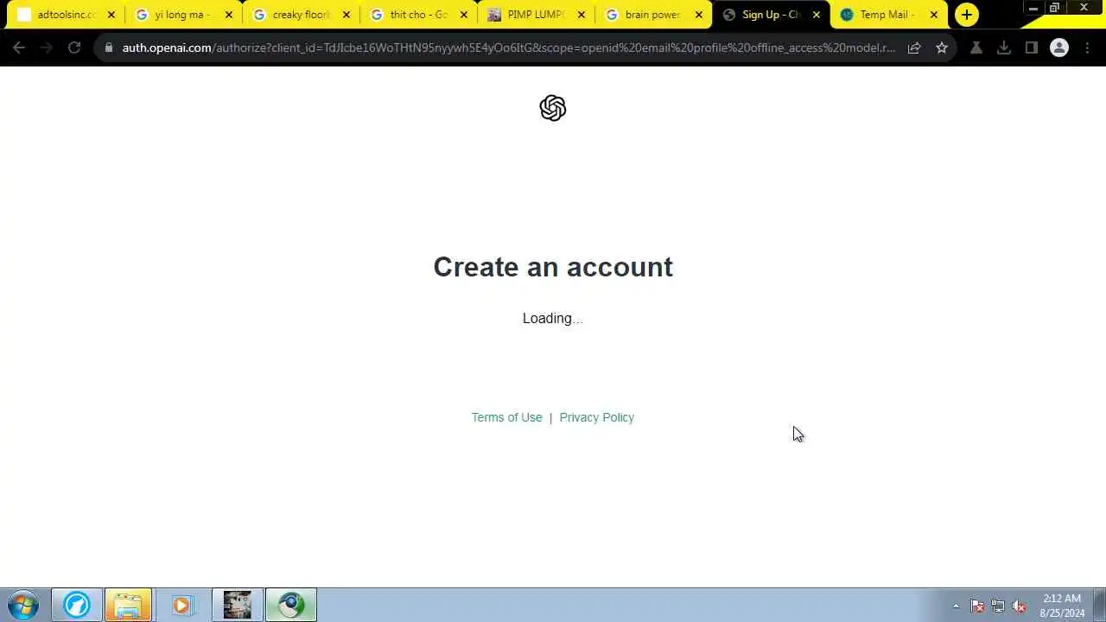Open the browser Downloads icon
Screen dimensions: 1106x622
(1004, 48)
